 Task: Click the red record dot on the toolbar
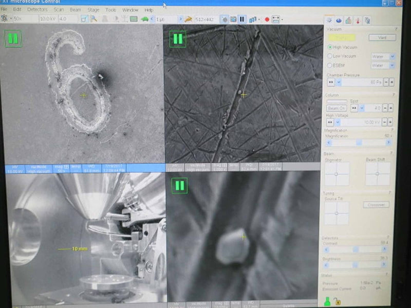(267, 19)
